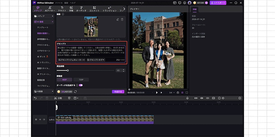This screenshot has height=137, width=275.
Task: Show more tabs with the right chevron arrow
Action: [x=124, y=9]
